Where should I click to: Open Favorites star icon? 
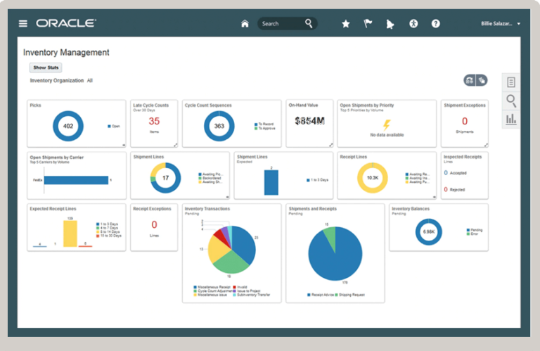(x=346, y=23)
